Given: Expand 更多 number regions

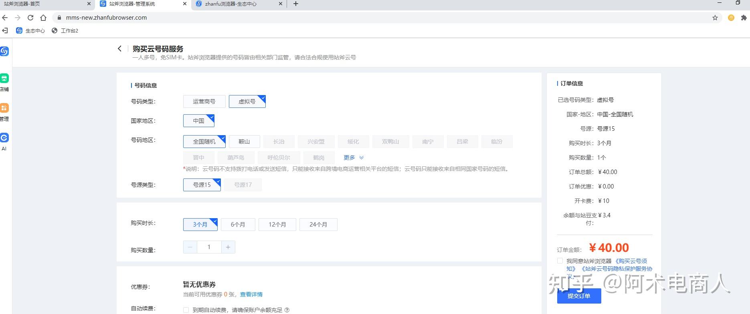Looking at the screenshot, I should (353, 158).
